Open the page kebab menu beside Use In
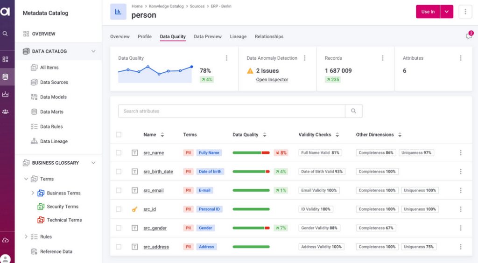Viewport: 478px width, 263px height. tap(465, 12)
